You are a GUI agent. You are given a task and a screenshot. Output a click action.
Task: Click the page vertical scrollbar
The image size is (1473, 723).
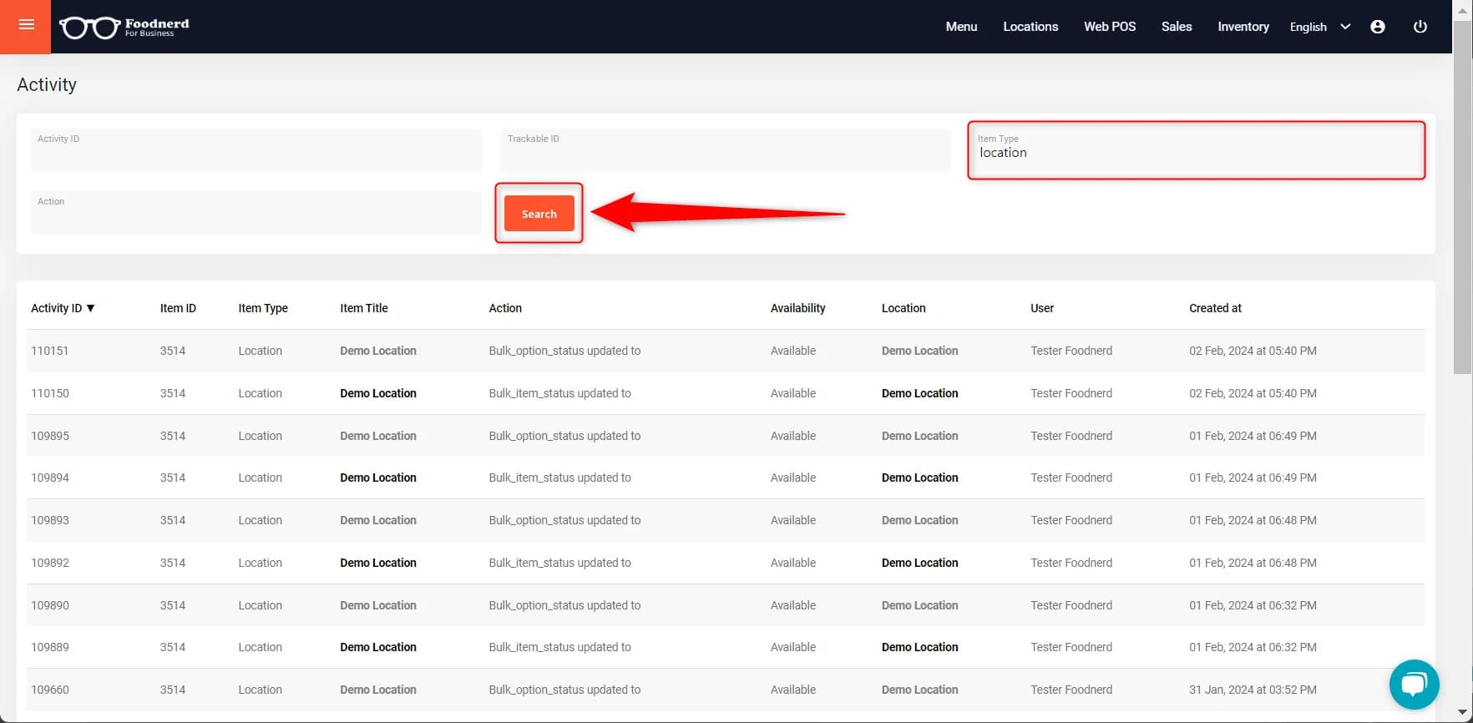(x=1462, y=197)
